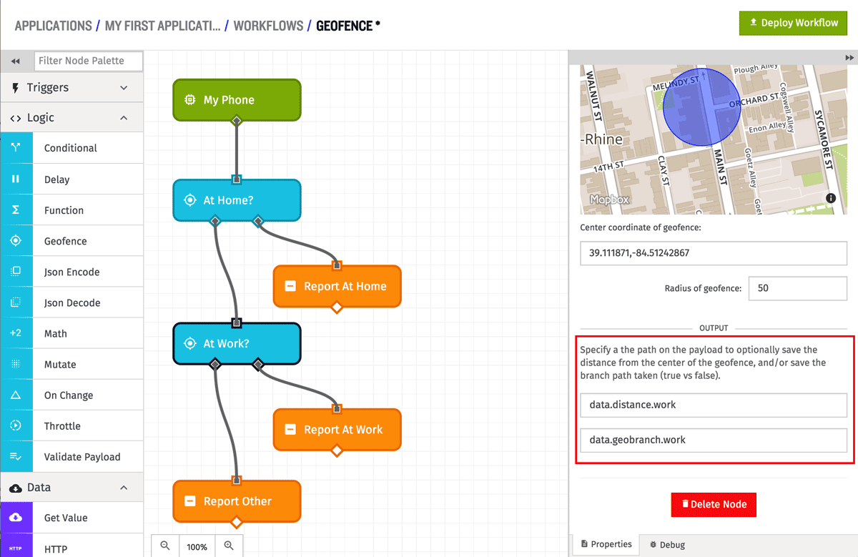
Task: Click the Report At Work minus icon
Action: tap(290, 430)
